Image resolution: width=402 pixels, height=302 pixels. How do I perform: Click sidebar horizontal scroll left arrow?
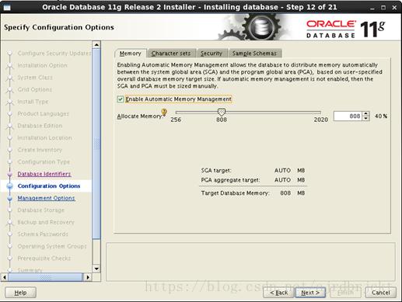[5, 277]
